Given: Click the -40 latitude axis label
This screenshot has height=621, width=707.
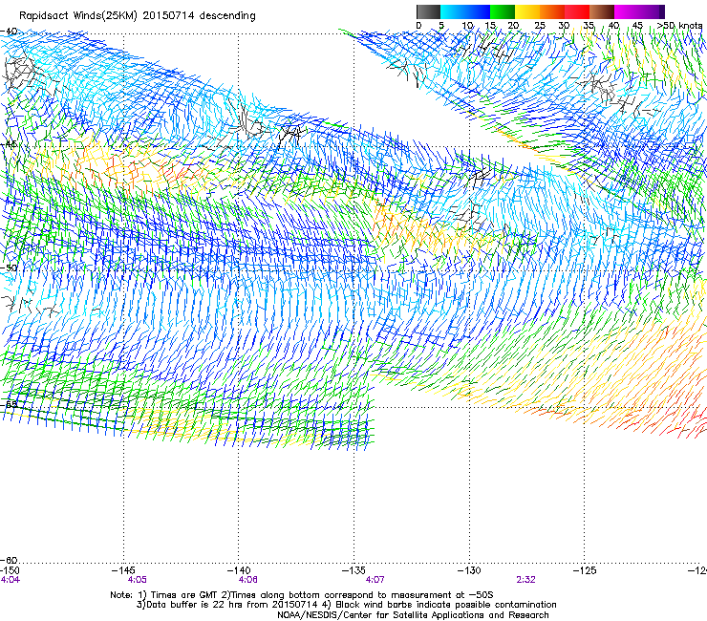Looking at the screenshot, I should coord(9,32).
